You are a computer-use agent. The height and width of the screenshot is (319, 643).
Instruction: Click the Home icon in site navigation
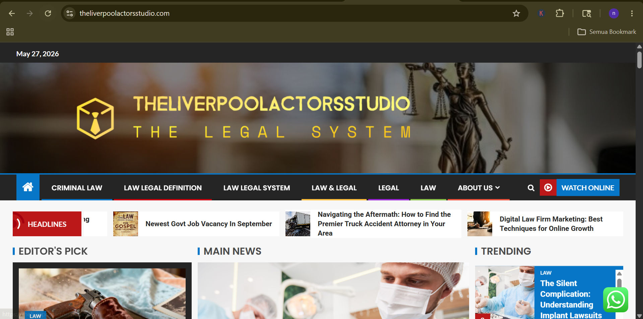(28, 187)
